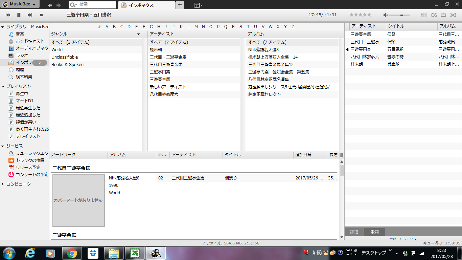
Task: Open the ジャンル column dropdown arrow
Action: [138, 34]
